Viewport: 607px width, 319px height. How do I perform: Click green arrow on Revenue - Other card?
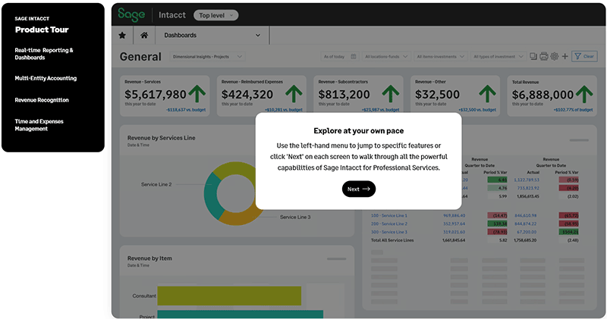(487, 94)
